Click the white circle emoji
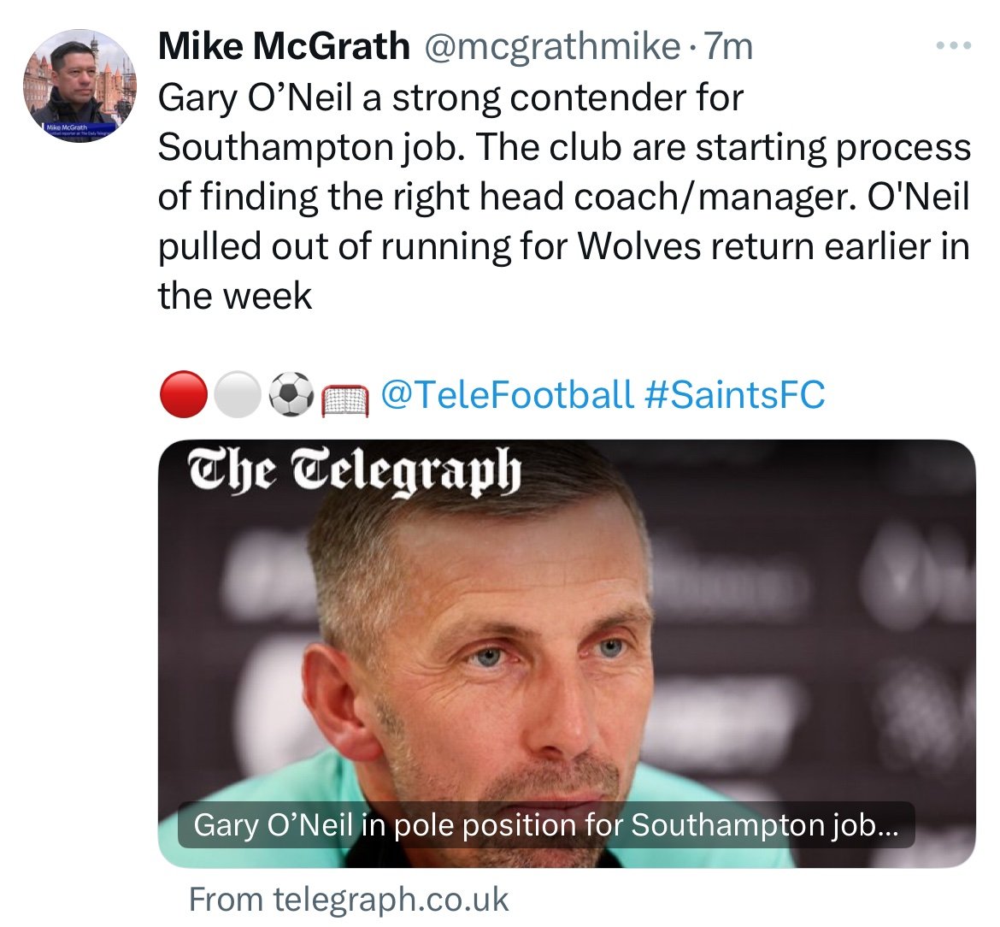 (237, 396)
